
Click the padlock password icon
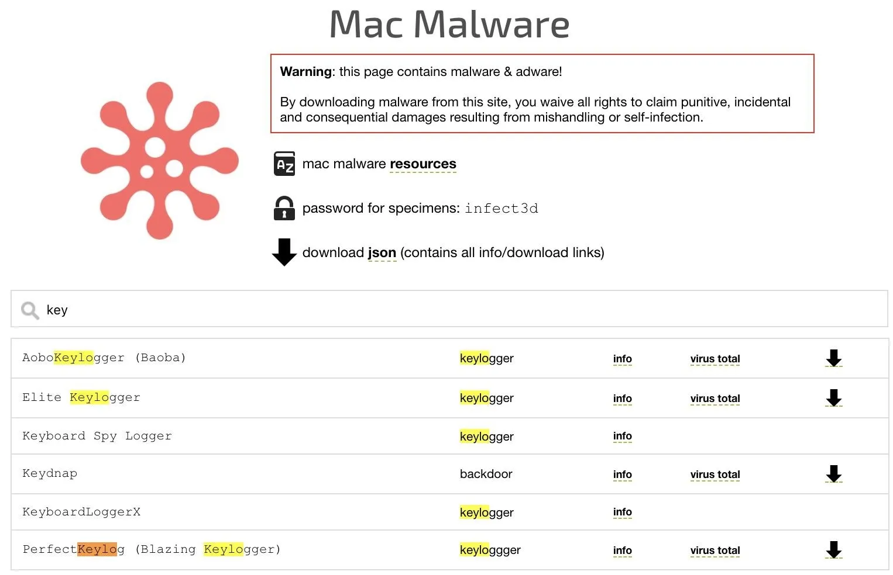click(284, 208)
